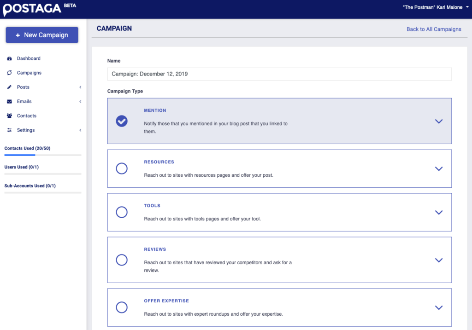
Task: Choose the Tools campaign type
Action: coord(121,212)
